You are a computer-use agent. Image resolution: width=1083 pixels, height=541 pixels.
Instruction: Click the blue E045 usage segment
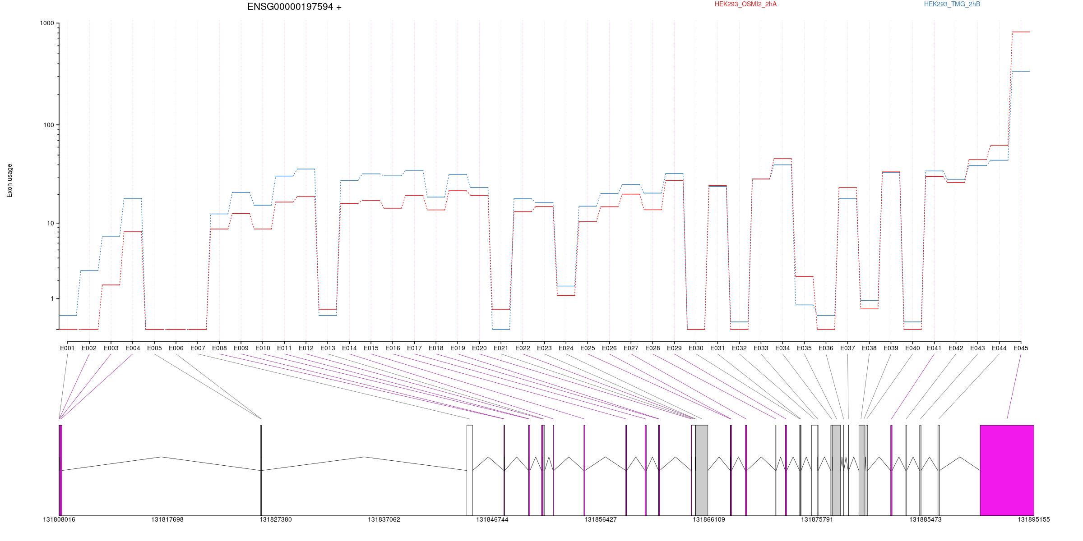(1021, 71)
